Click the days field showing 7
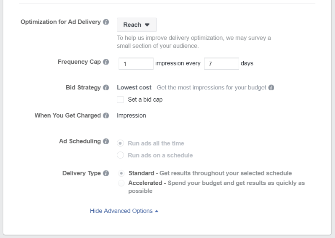This screenshot has height=238, width=335. [222, 64]
